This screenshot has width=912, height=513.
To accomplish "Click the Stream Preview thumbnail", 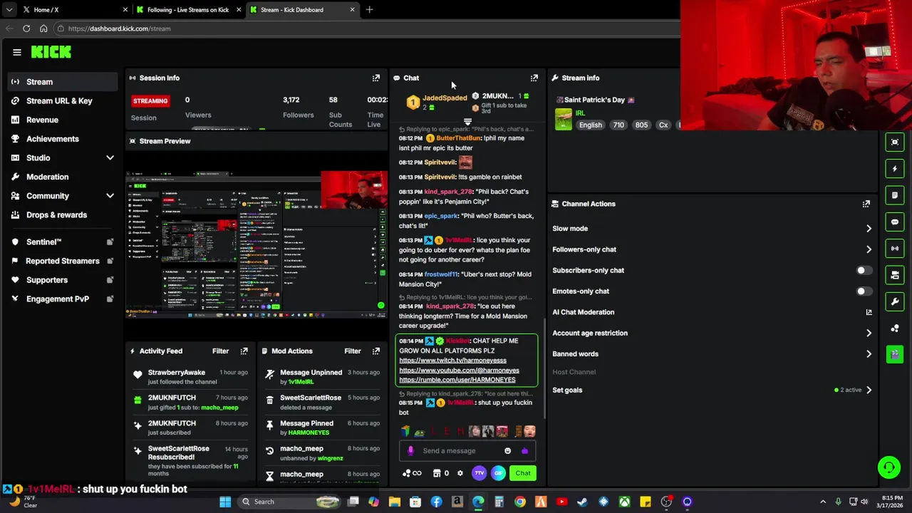I will click(257, 243).
